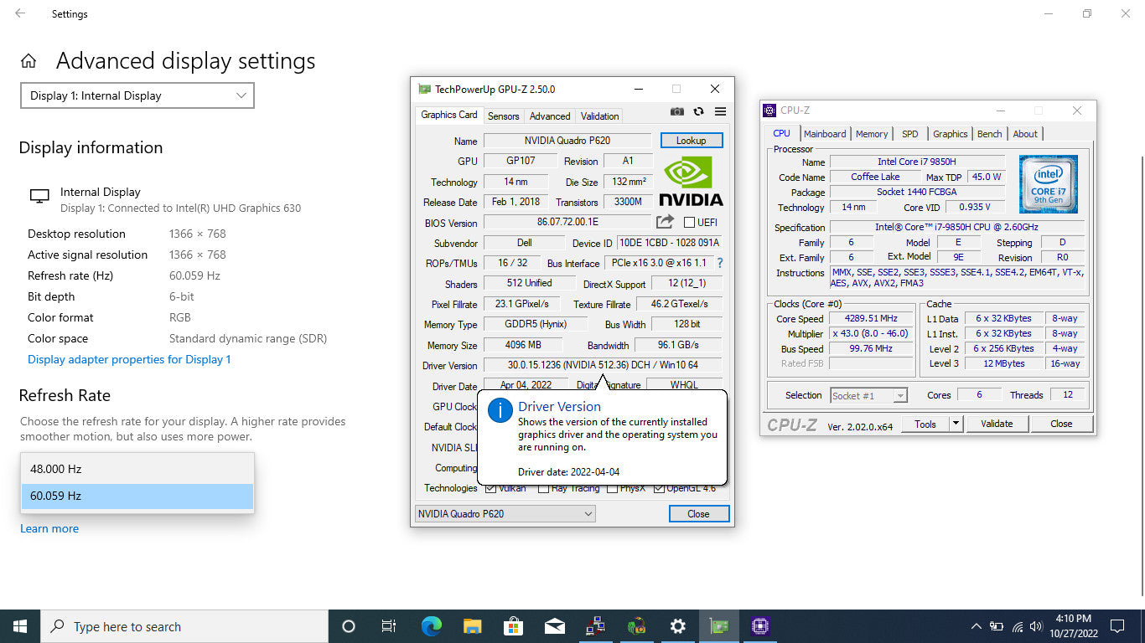Click the GPU-Z Close button

[698, 514]
